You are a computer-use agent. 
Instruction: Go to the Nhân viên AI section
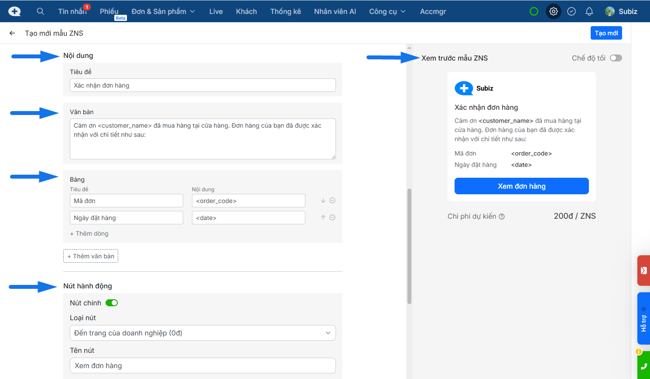pyautogui.click(x=335, y=11)
